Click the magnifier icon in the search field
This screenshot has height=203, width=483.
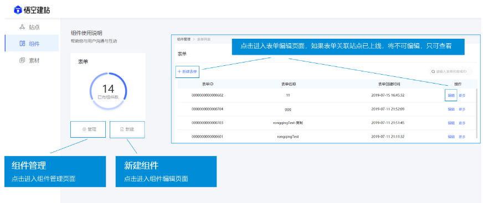434,72
